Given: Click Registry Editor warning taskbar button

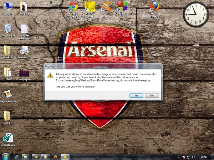Looking at the screenshot, I should (x=65, y=157).
